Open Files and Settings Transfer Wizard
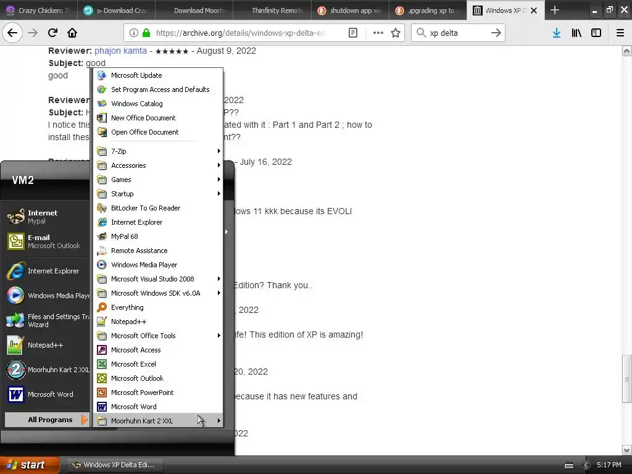 pyautogui.click(x=47, y=320)
